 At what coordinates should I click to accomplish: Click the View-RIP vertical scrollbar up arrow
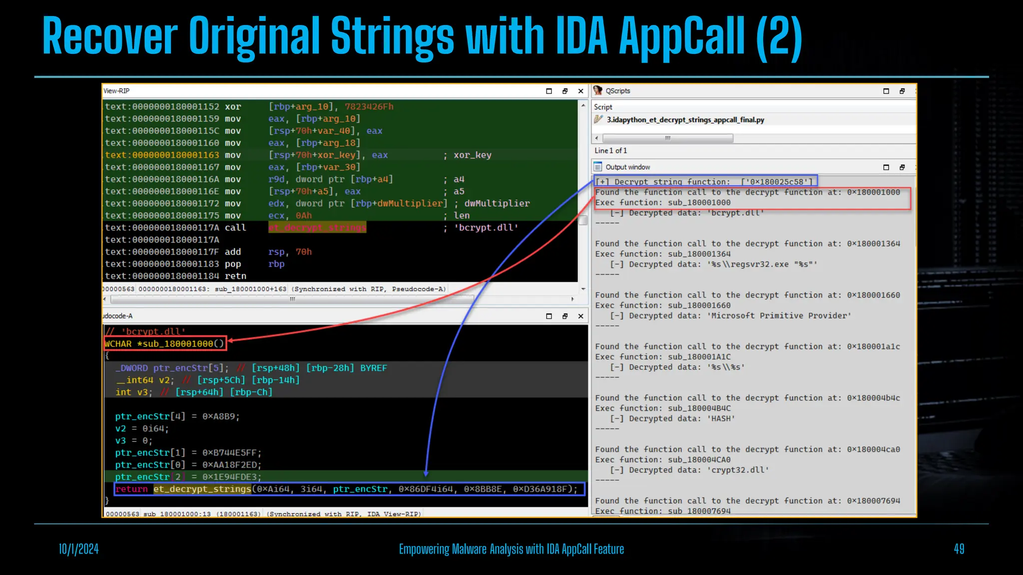point(583,105)
